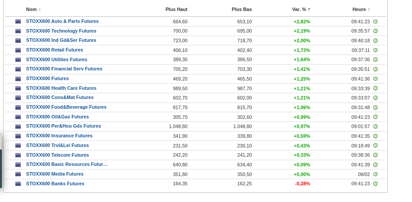Click green clock icon in Technology Futures row
Image resolution: width=412 pixels, height=202 pixels.
pyautogui.click(x=375, y=31)
